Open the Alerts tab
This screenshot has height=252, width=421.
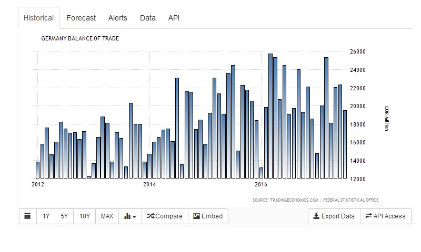tap(117, 18)
